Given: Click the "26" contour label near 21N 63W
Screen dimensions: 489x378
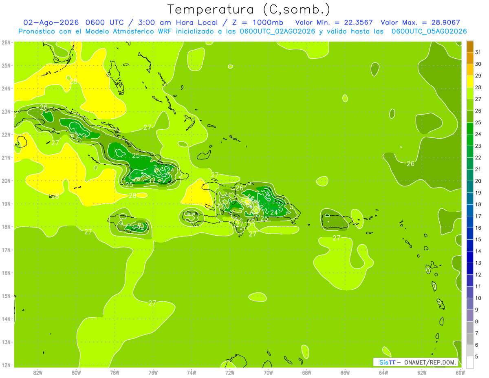Looking at the screenshot, I should (410, 164).
